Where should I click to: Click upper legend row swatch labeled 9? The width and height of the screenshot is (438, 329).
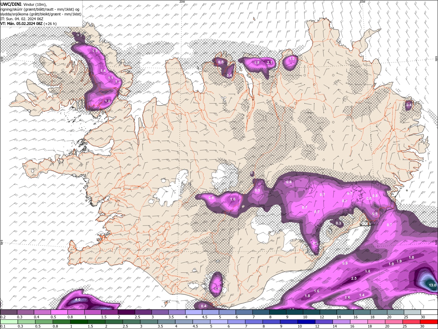tap(295, 312)
